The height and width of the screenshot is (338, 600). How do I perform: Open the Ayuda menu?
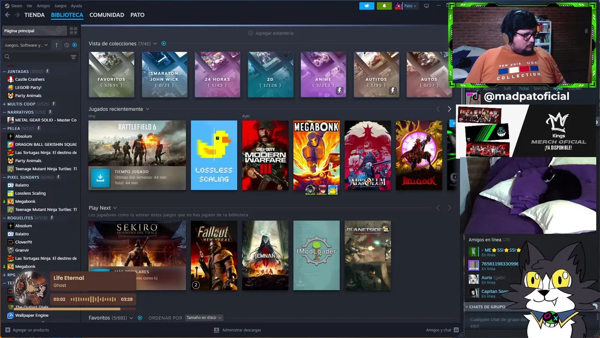point(76,6)
